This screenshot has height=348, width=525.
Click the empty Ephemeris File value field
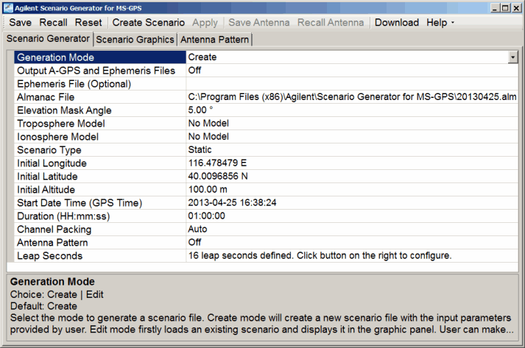point(352,84)
